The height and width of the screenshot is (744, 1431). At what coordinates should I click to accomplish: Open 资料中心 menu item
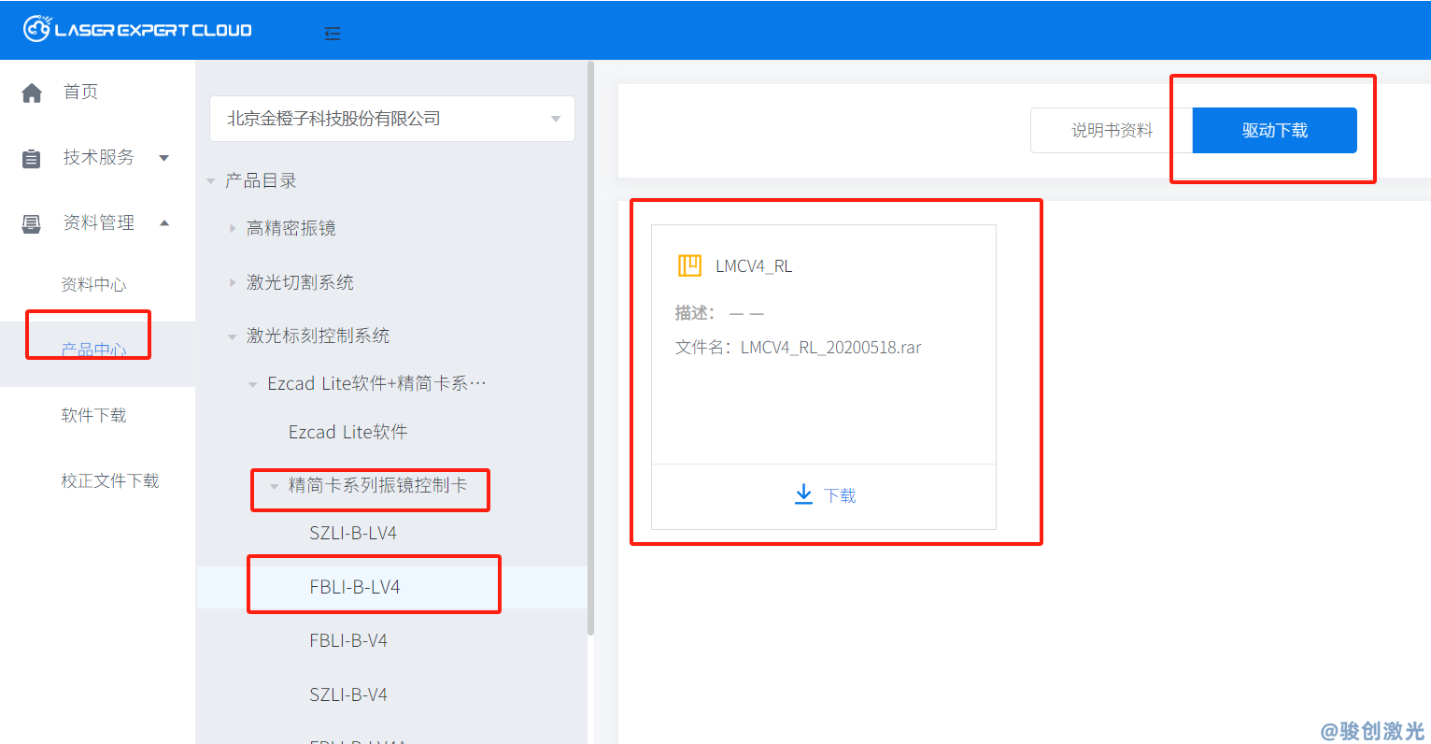point(93,284)
